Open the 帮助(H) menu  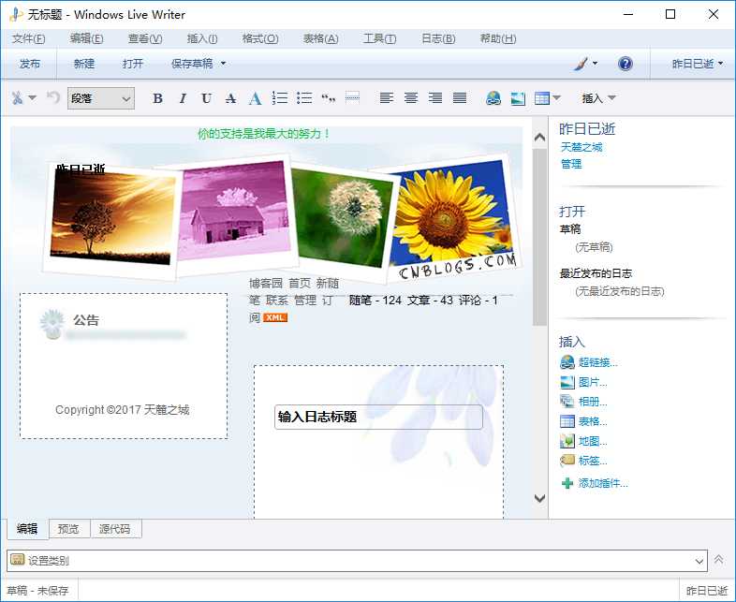498,38
